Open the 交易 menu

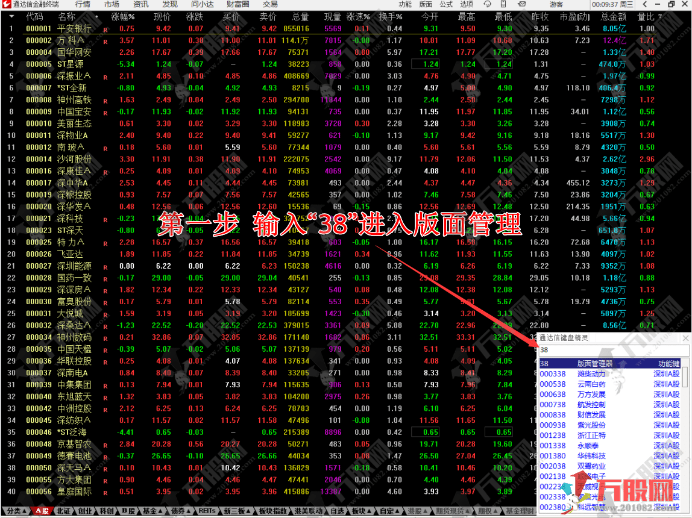270,4
